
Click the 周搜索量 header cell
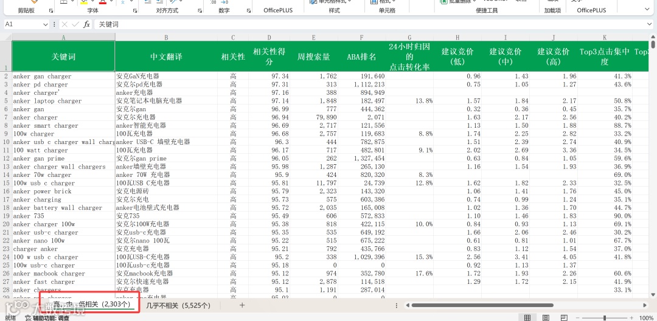313,57
